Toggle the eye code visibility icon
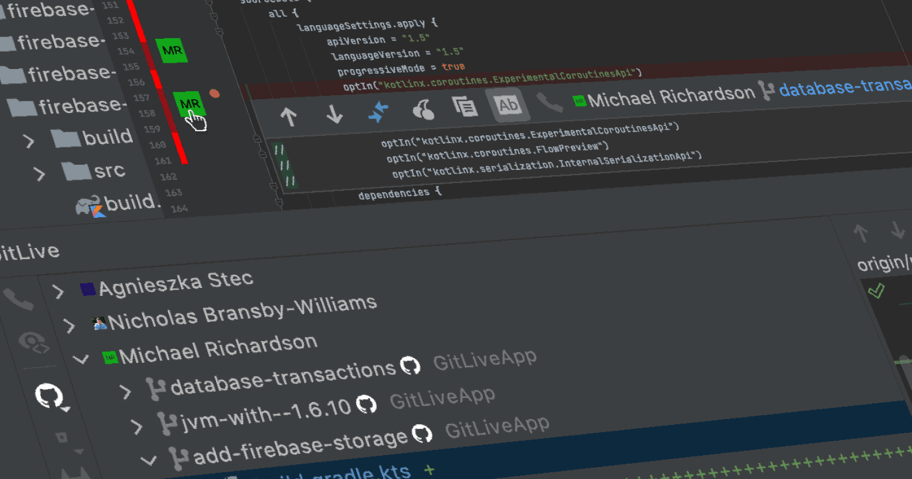The image size is (912, 479). pos(33,343)
